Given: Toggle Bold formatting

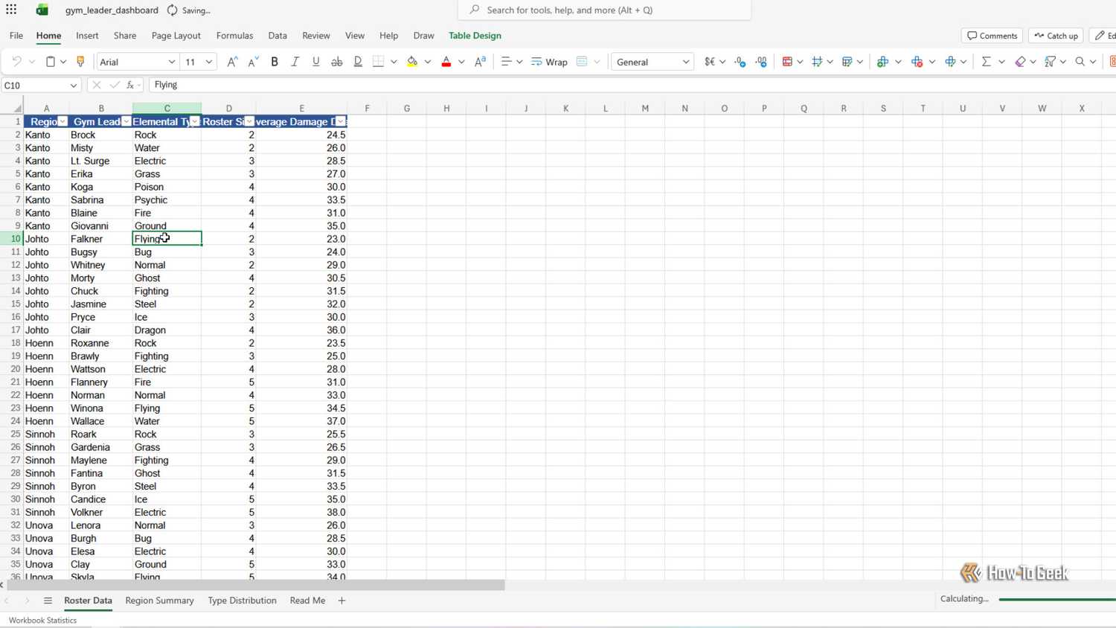Looking at the screenshot, I should pos(275,62).
